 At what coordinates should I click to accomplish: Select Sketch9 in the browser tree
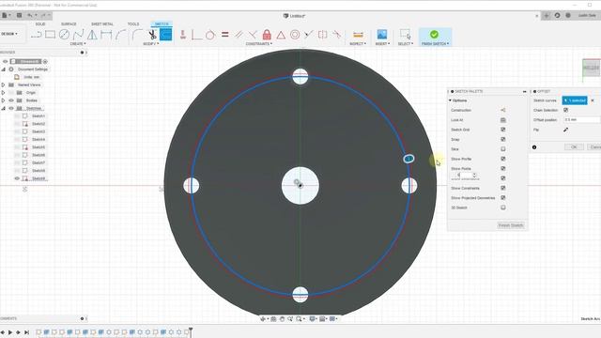click(39, 178)
